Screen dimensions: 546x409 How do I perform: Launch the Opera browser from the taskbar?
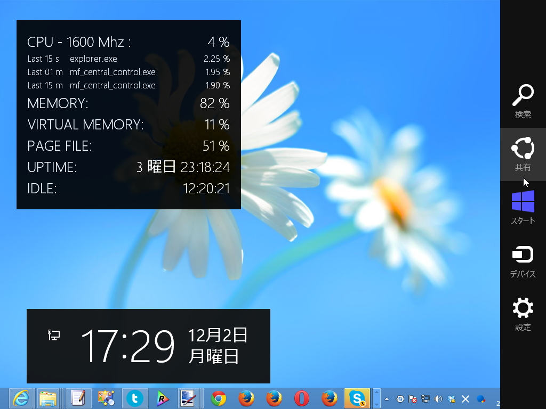pyautogui.click(x=302, y=398)
